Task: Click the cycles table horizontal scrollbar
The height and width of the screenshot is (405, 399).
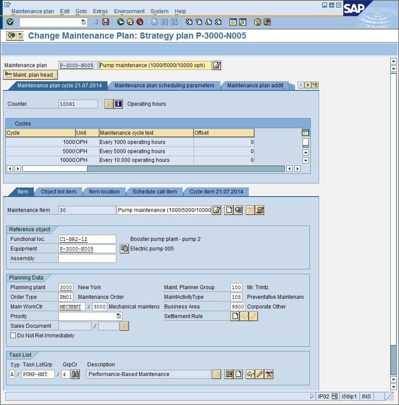Action: [154, 169]
